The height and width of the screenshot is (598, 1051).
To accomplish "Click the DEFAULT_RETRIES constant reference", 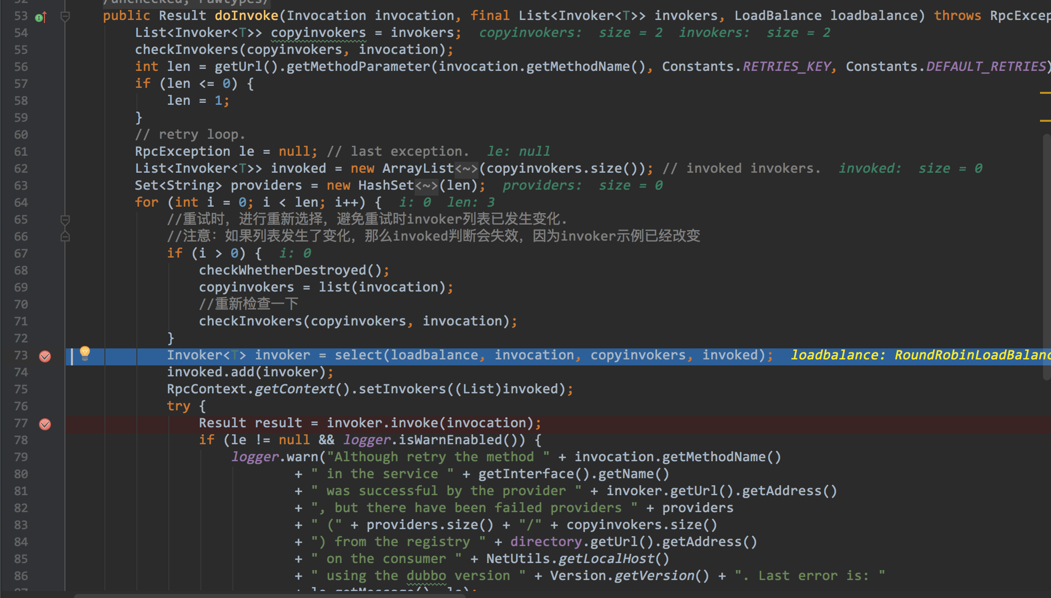I will [986, 67].
